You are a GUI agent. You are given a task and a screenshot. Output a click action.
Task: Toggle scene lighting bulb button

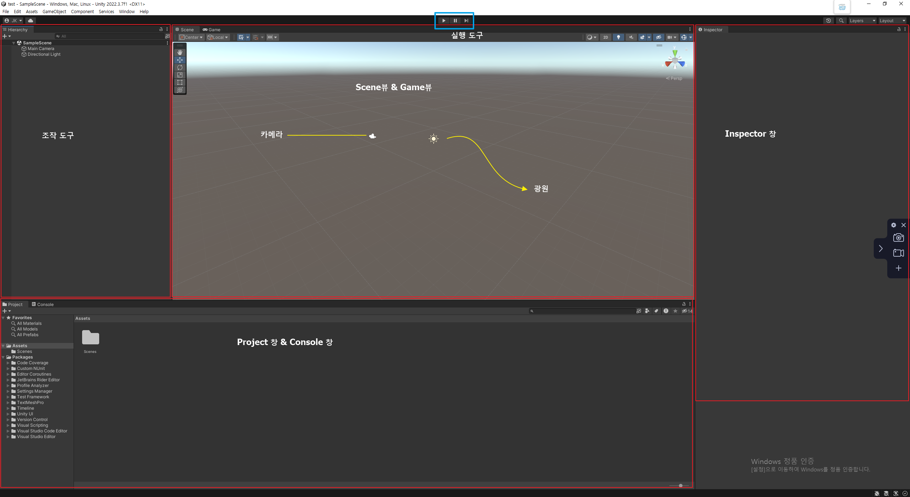619,37
